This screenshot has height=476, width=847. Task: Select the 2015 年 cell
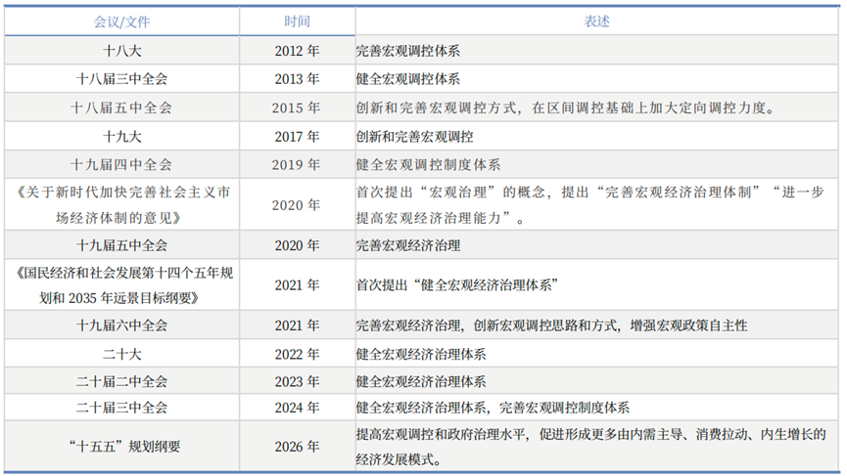pyautogui.click(x=298, y=108)
